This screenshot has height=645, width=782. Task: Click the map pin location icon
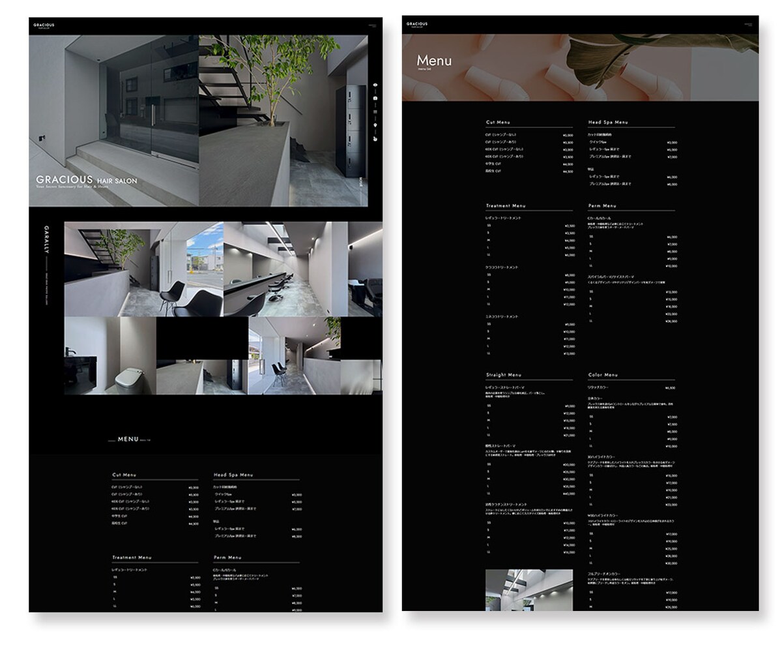click(375, 125)
